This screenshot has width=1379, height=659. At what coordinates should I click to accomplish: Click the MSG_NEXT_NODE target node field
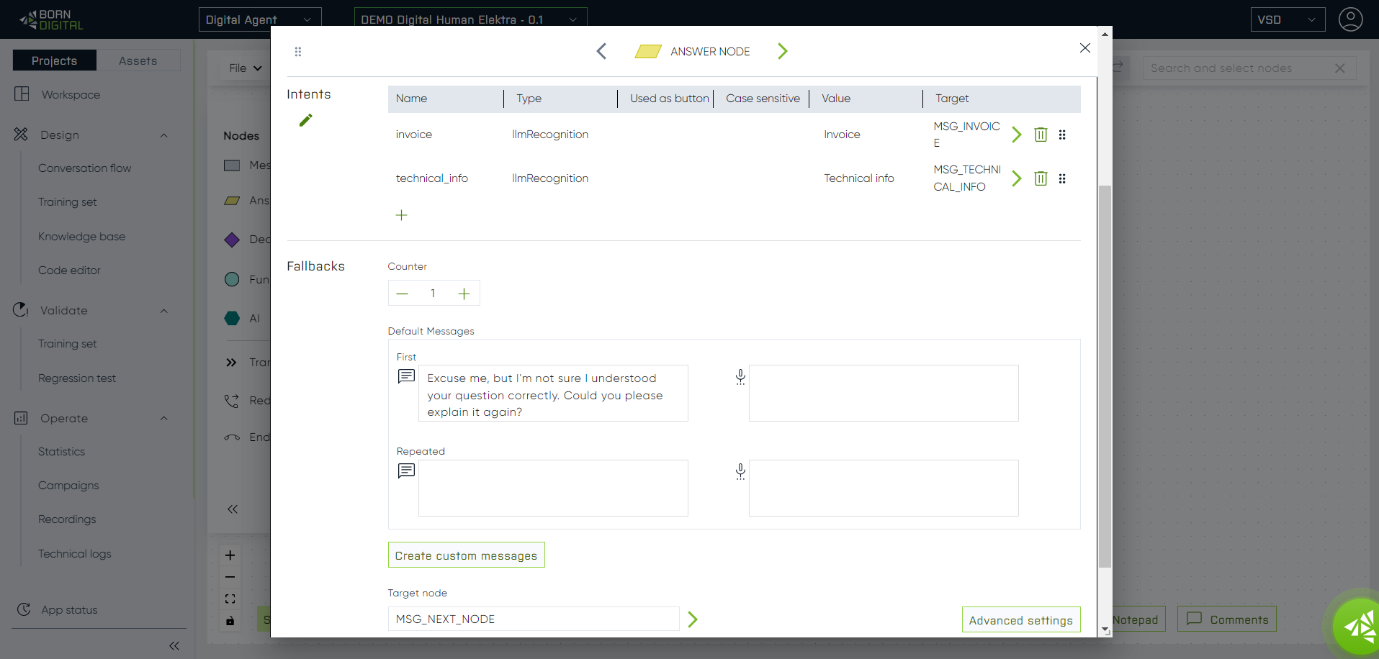coord(534,619)
